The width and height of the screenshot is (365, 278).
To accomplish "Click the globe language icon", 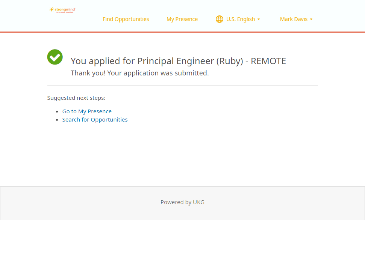I will coord(220,19).
